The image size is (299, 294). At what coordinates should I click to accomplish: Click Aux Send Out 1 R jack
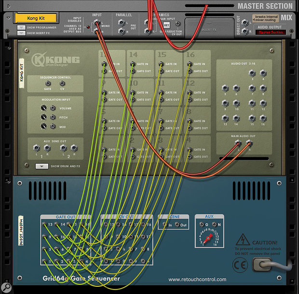[47, 148]
